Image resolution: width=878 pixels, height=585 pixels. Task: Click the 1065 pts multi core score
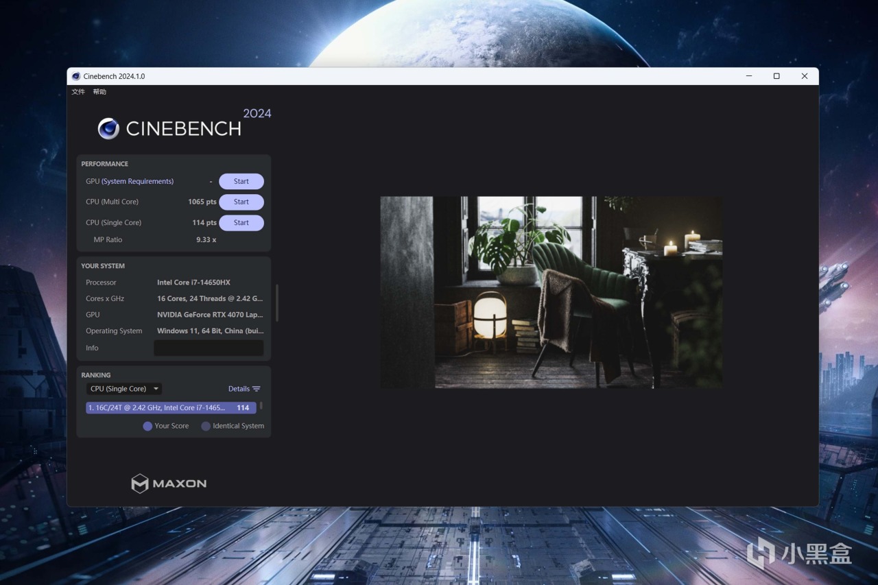coord(202,202)
